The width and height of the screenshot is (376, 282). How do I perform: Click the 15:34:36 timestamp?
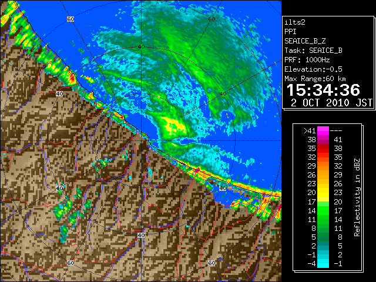pos(323,90)
